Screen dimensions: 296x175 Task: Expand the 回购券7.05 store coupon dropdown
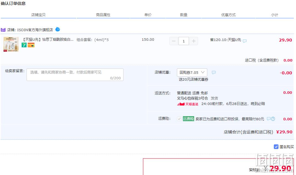[x=192, y=72]
